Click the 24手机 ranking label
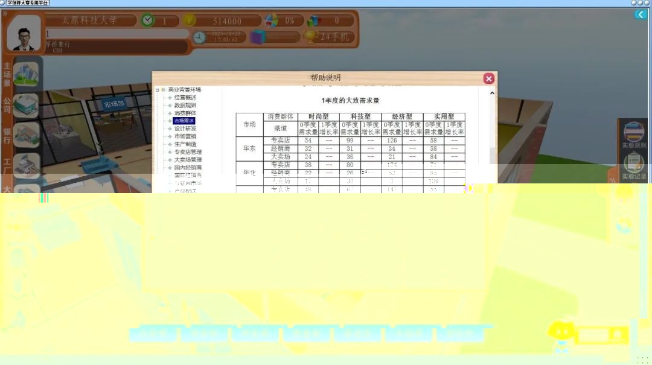652x365 pixels. pyautogui.click(x=334, y=37)
